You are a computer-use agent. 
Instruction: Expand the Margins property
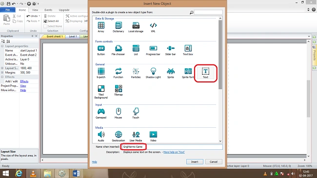[2, 72]
